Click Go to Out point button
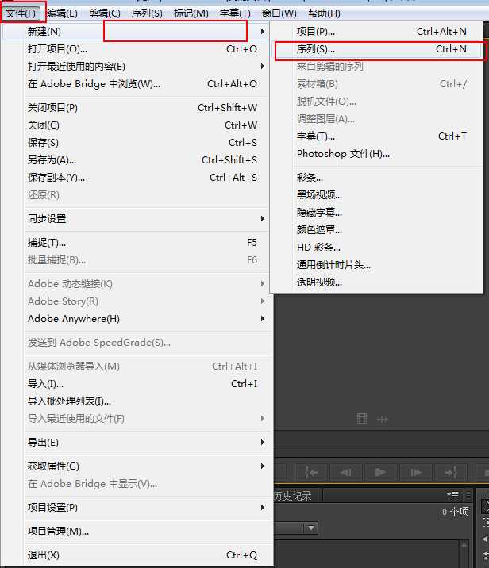Screen dimensions: 489x568 point(451,472)
